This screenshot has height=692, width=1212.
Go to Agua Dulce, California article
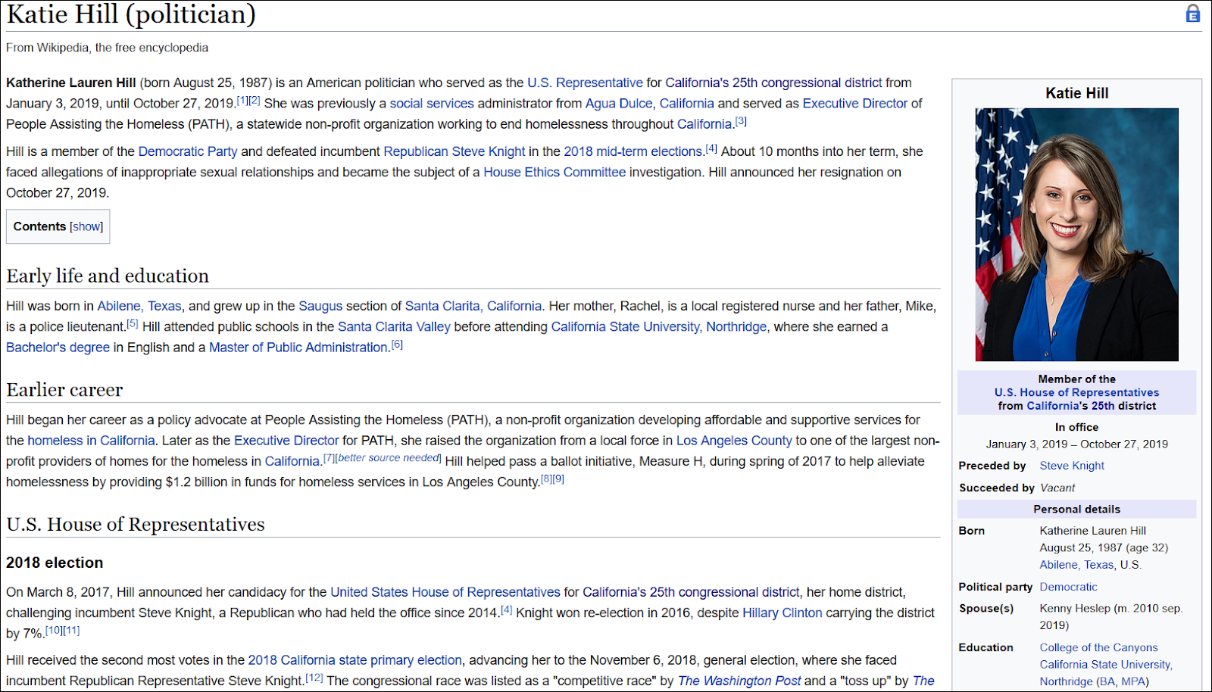pyautogui.click(x=650, y=103)
